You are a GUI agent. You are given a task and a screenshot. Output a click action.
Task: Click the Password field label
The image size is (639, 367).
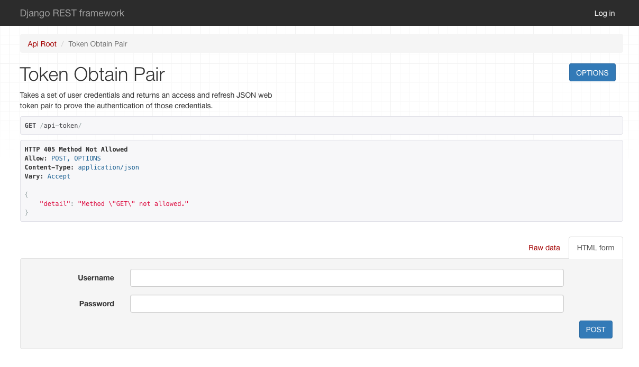coord(97,303)
